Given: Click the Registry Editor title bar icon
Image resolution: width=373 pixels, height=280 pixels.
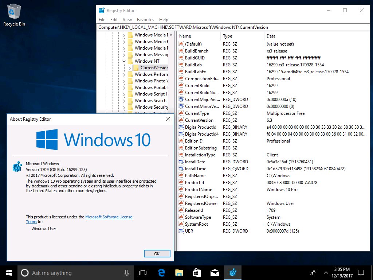Looking at the screenshot, I should coord(102,11).
